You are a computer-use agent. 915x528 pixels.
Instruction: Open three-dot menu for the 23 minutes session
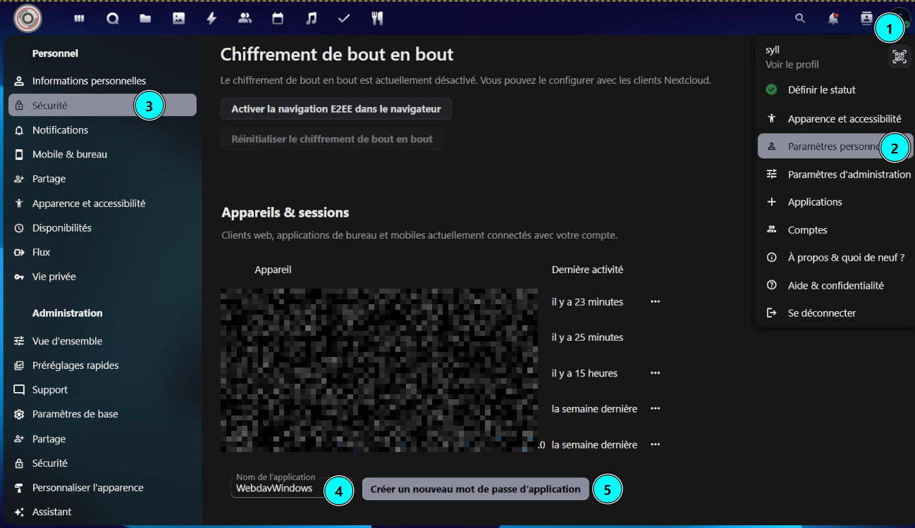click(x=655, y=302)
